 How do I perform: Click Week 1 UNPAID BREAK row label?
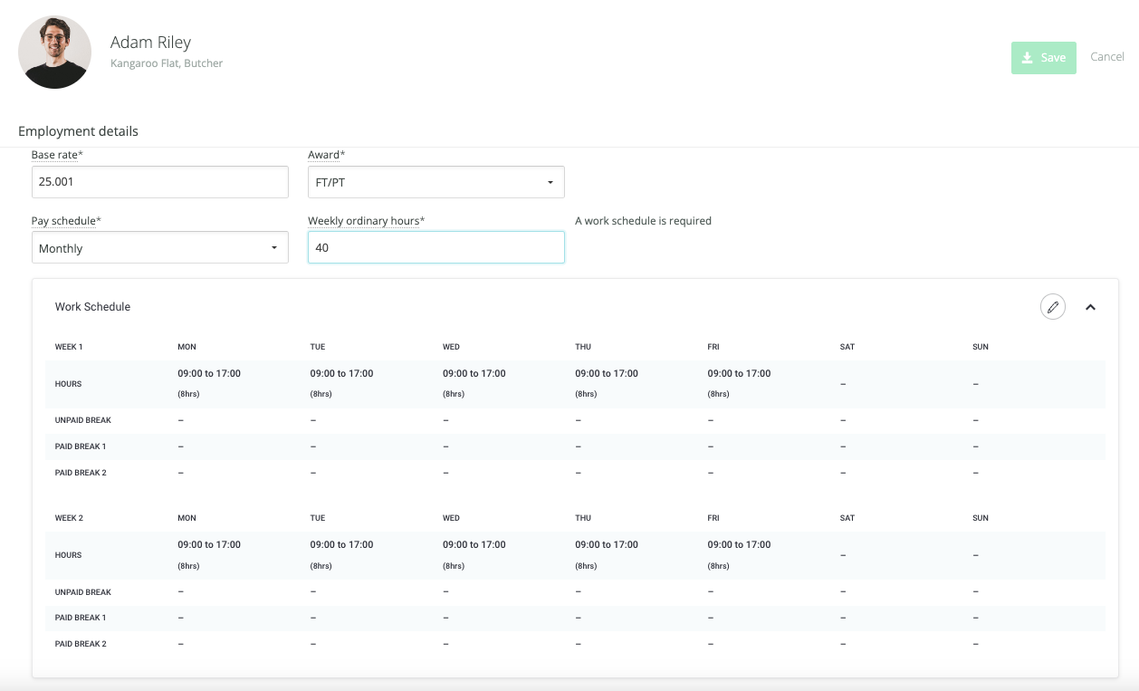click(x=83, y=420)
